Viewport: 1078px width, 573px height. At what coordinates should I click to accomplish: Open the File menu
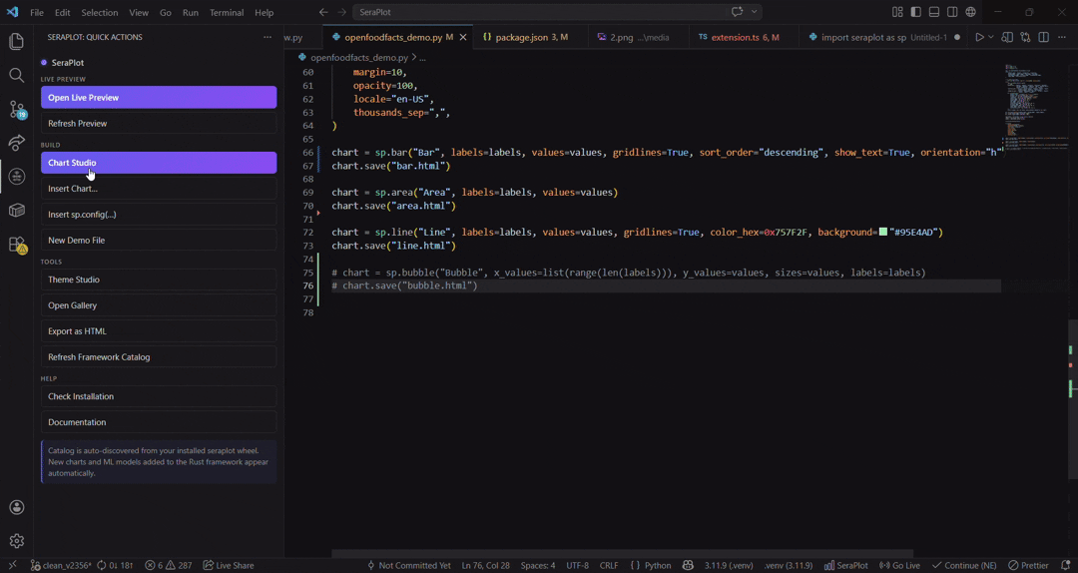click(37, 12)
